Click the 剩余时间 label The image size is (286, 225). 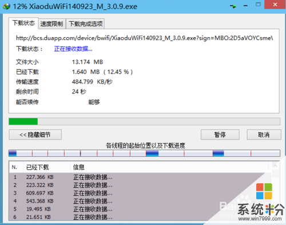27,92
